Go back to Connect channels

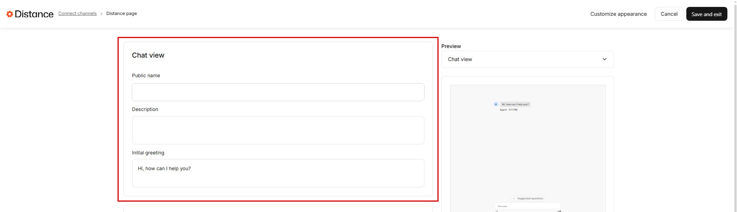[x=77, y=13]
